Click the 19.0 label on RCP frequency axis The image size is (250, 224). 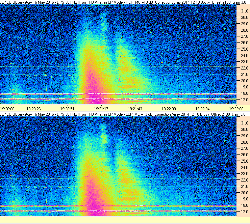pos(244,87)
